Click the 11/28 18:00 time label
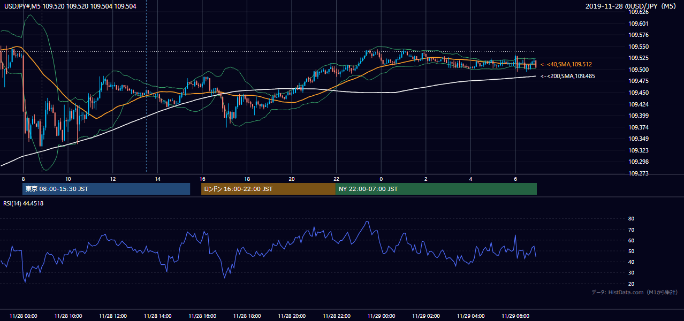Image resolution: width=684 pixels, height=321 pixels. tap(247, 316)
